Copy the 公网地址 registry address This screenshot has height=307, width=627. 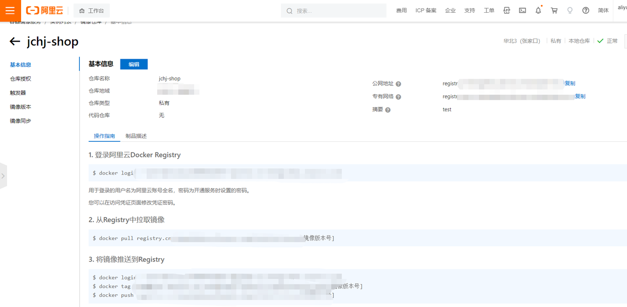click(570, 84)
